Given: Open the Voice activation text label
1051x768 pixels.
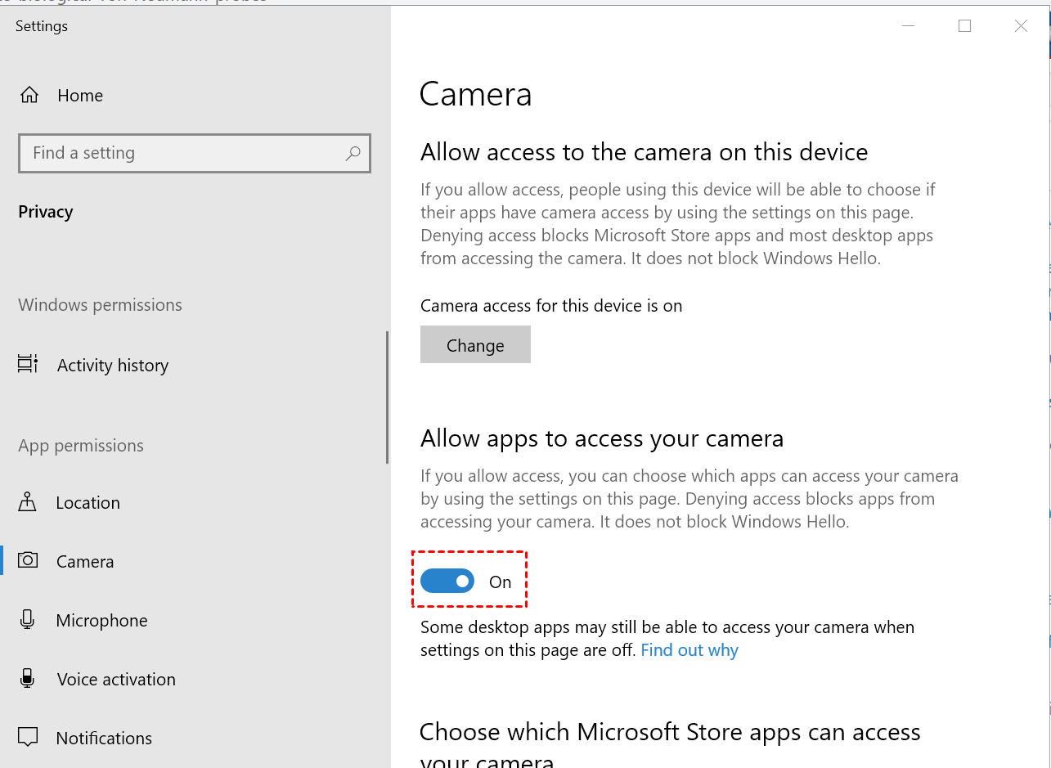Looking at the screenshot, I should point(116,680).
